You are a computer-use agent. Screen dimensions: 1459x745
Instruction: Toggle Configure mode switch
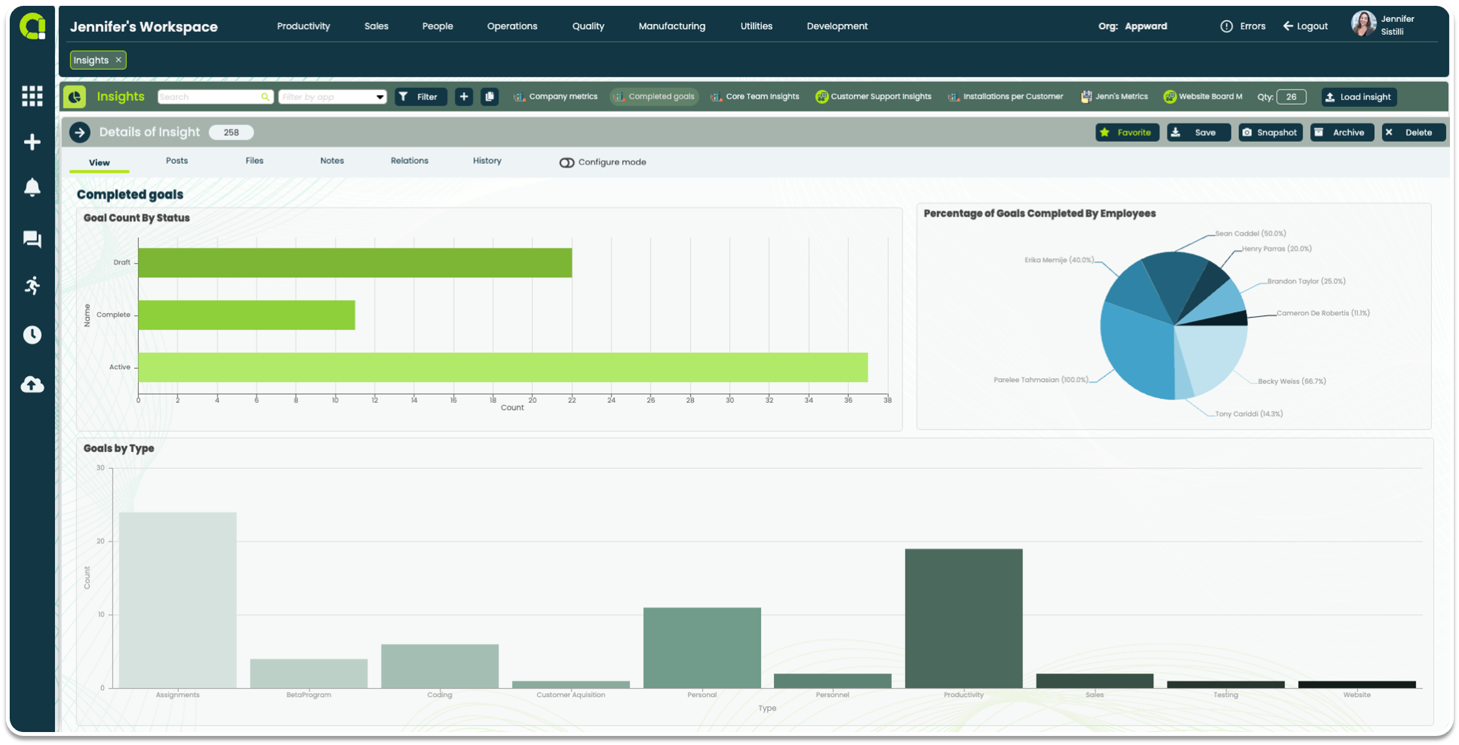point(567,163)
